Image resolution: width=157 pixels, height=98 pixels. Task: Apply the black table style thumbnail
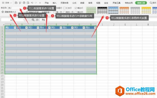click(x=102, y=10)
